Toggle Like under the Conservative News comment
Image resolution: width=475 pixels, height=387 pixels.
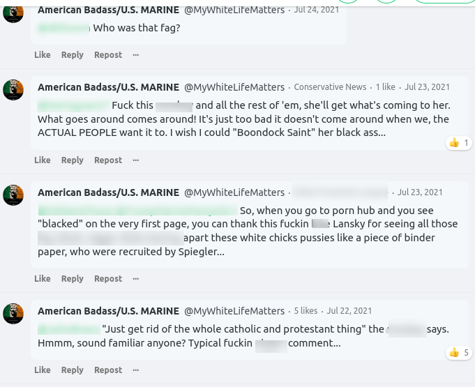[43, 160]
